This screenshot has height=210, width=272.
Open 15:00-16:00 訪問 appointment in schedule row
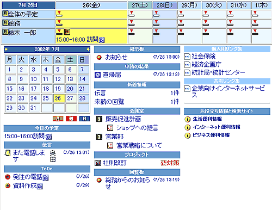[x=77, y=39]
